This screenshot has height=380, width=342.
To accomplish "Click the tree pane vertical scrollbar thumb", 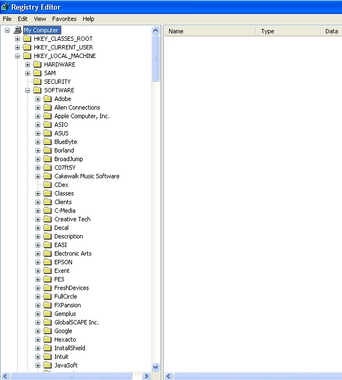I will (x=155, y=58).
